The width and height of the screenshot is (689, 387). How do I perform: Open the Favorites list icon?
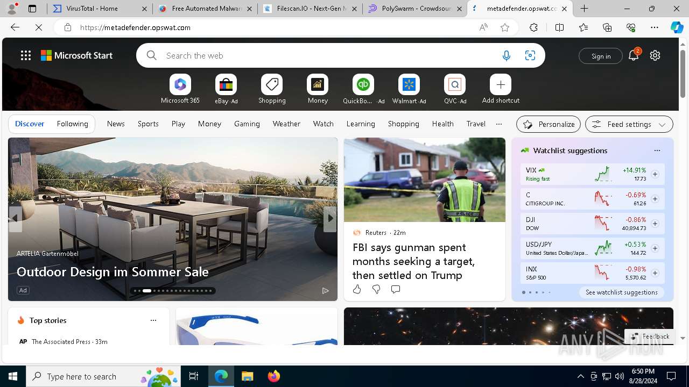pyautogui.click(x=583, y=27)
